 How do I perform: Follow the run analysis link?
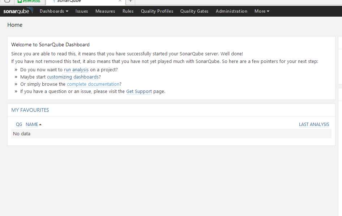click(76, 69)
